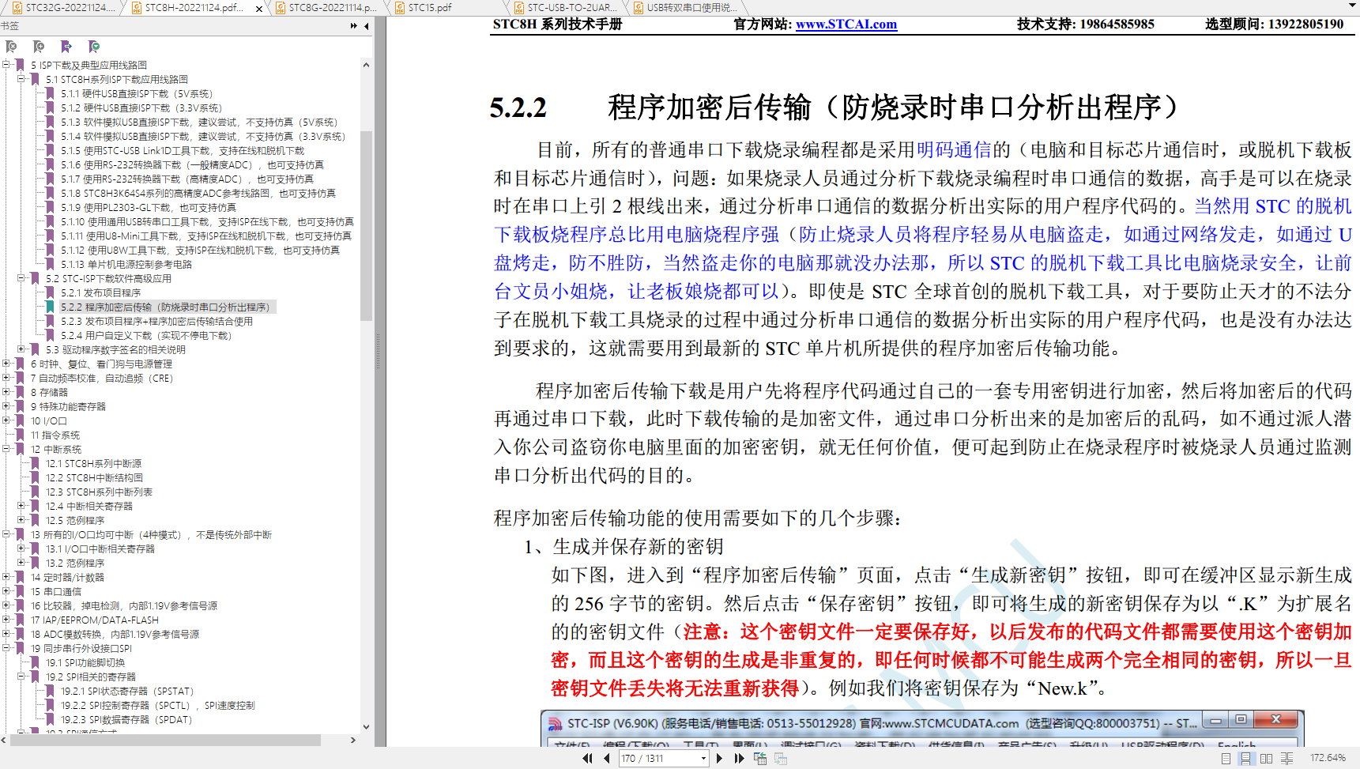Switch to continuous facing view mode
This screenshot has width=1360, height=769.
1287,758
